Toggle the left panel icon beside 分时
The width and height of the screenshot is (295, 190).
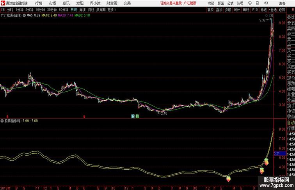pyautogui.click(x=3, y=10)
